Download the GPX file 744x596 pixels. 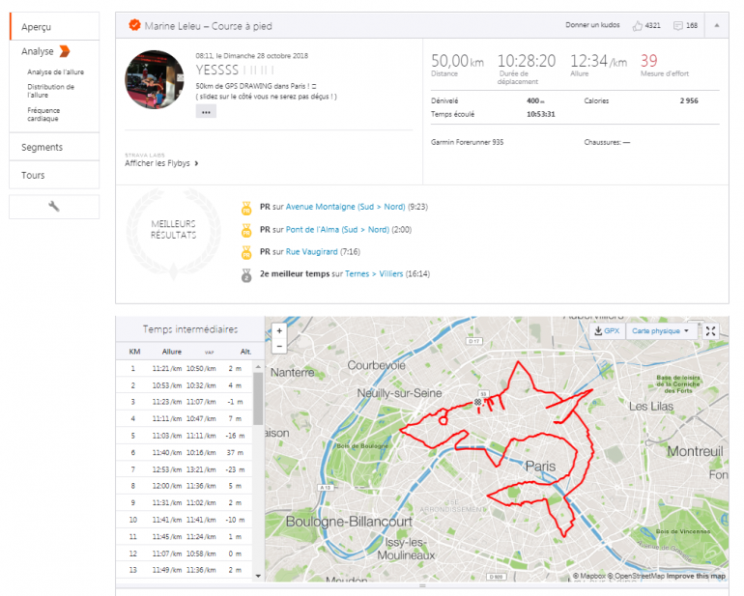click(607, 330)
